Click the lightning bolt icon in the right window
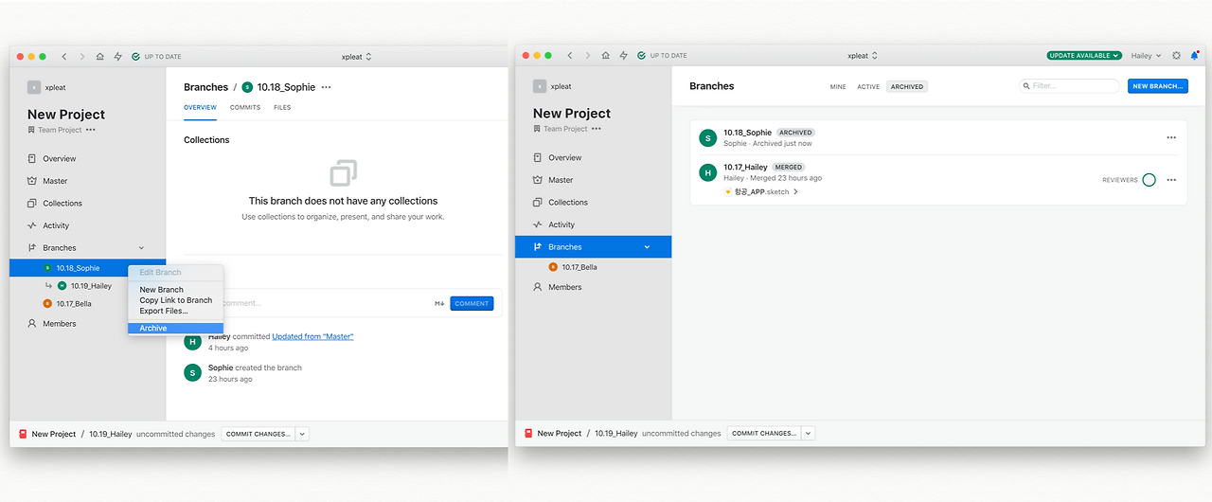 click(x=624, y=56)
